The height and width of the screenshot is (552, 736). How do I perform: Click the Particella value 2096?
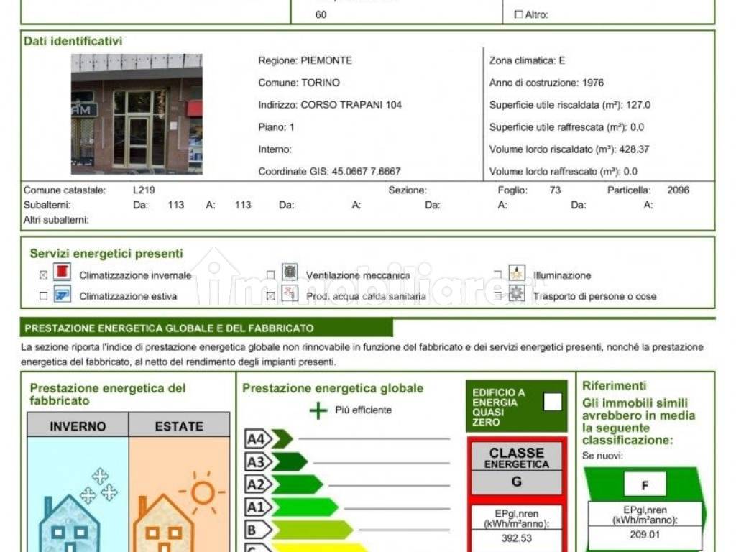[x=678, y=190]
